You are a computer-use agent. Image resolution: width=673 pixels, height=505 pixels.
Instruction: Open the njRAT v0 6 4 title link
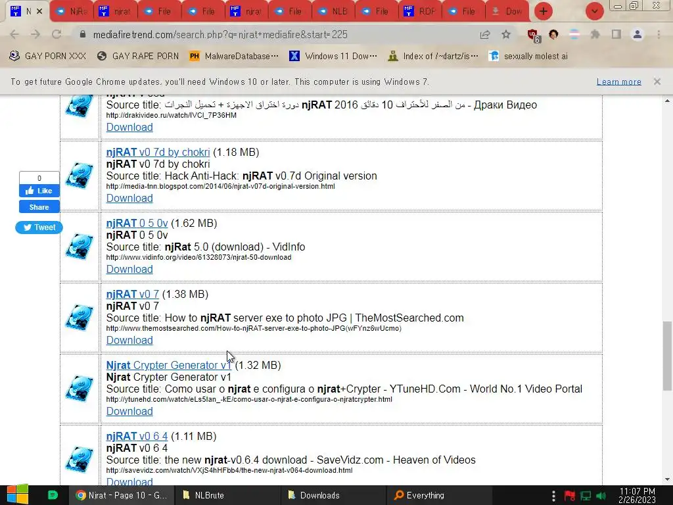click(x=137, y=437)
